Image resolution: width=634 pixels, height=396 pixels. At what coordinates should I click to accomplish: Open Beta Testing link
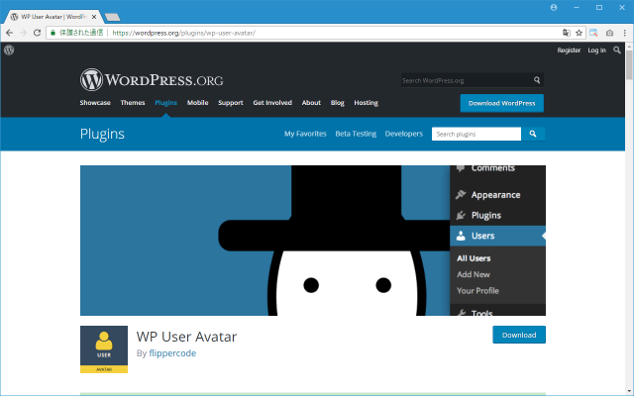(x=356, y=134)
